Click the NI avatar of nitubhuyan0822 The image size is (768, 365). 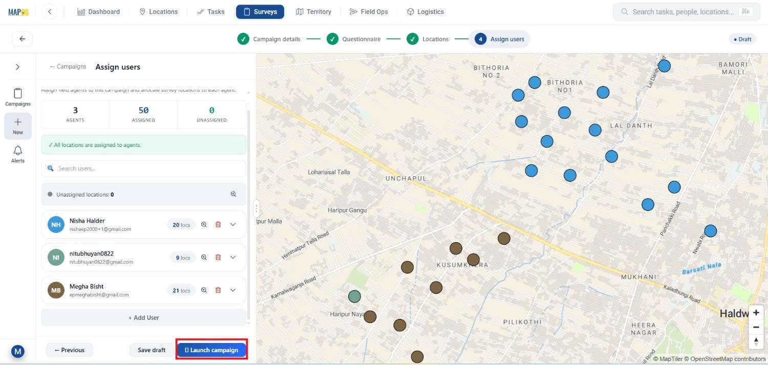tap(56, 257)
